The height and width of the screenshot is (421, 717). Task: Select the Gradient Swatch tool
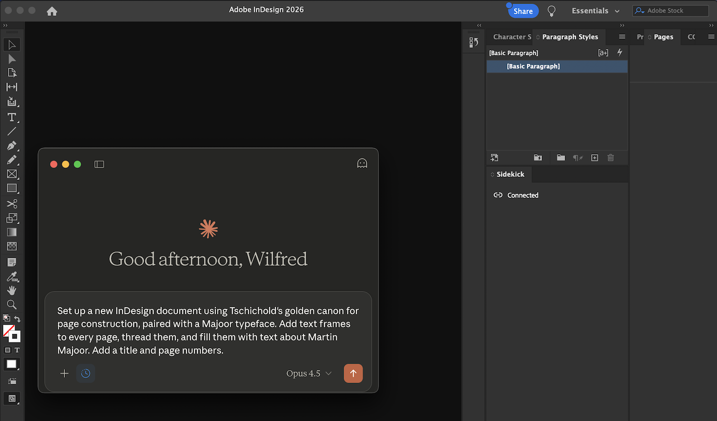coord(12,232)
